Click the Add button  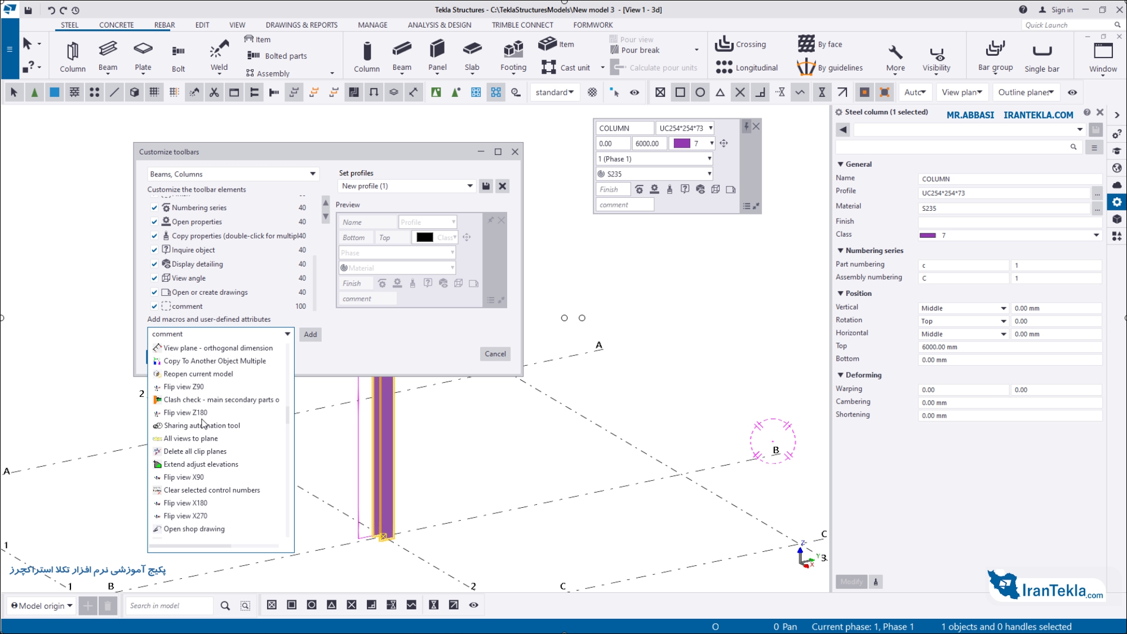(x=310, y=334)
